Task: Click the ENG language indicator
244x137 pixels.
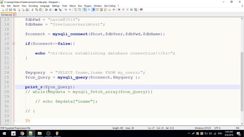Action: [x=220, y=134]
